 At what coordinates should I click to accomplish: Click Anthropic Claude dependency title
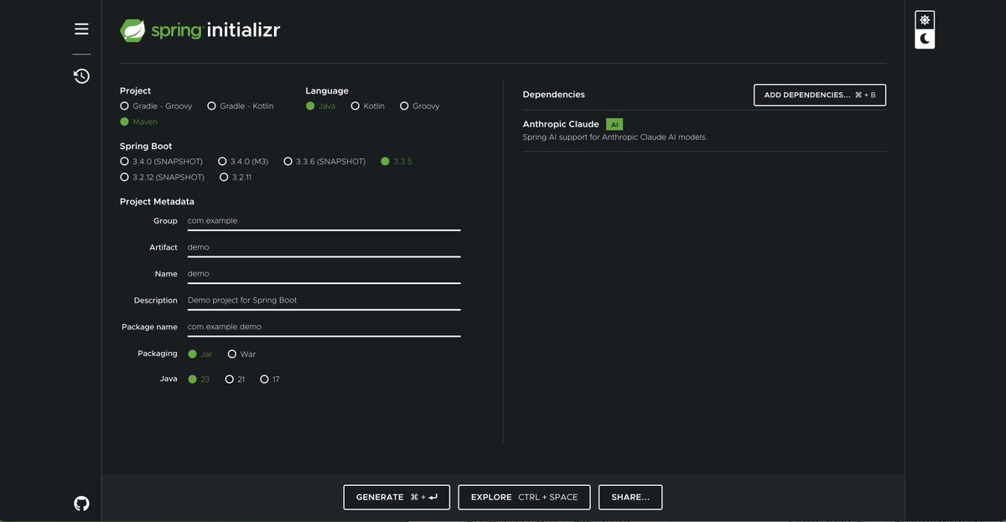click(x=561, y=124)
